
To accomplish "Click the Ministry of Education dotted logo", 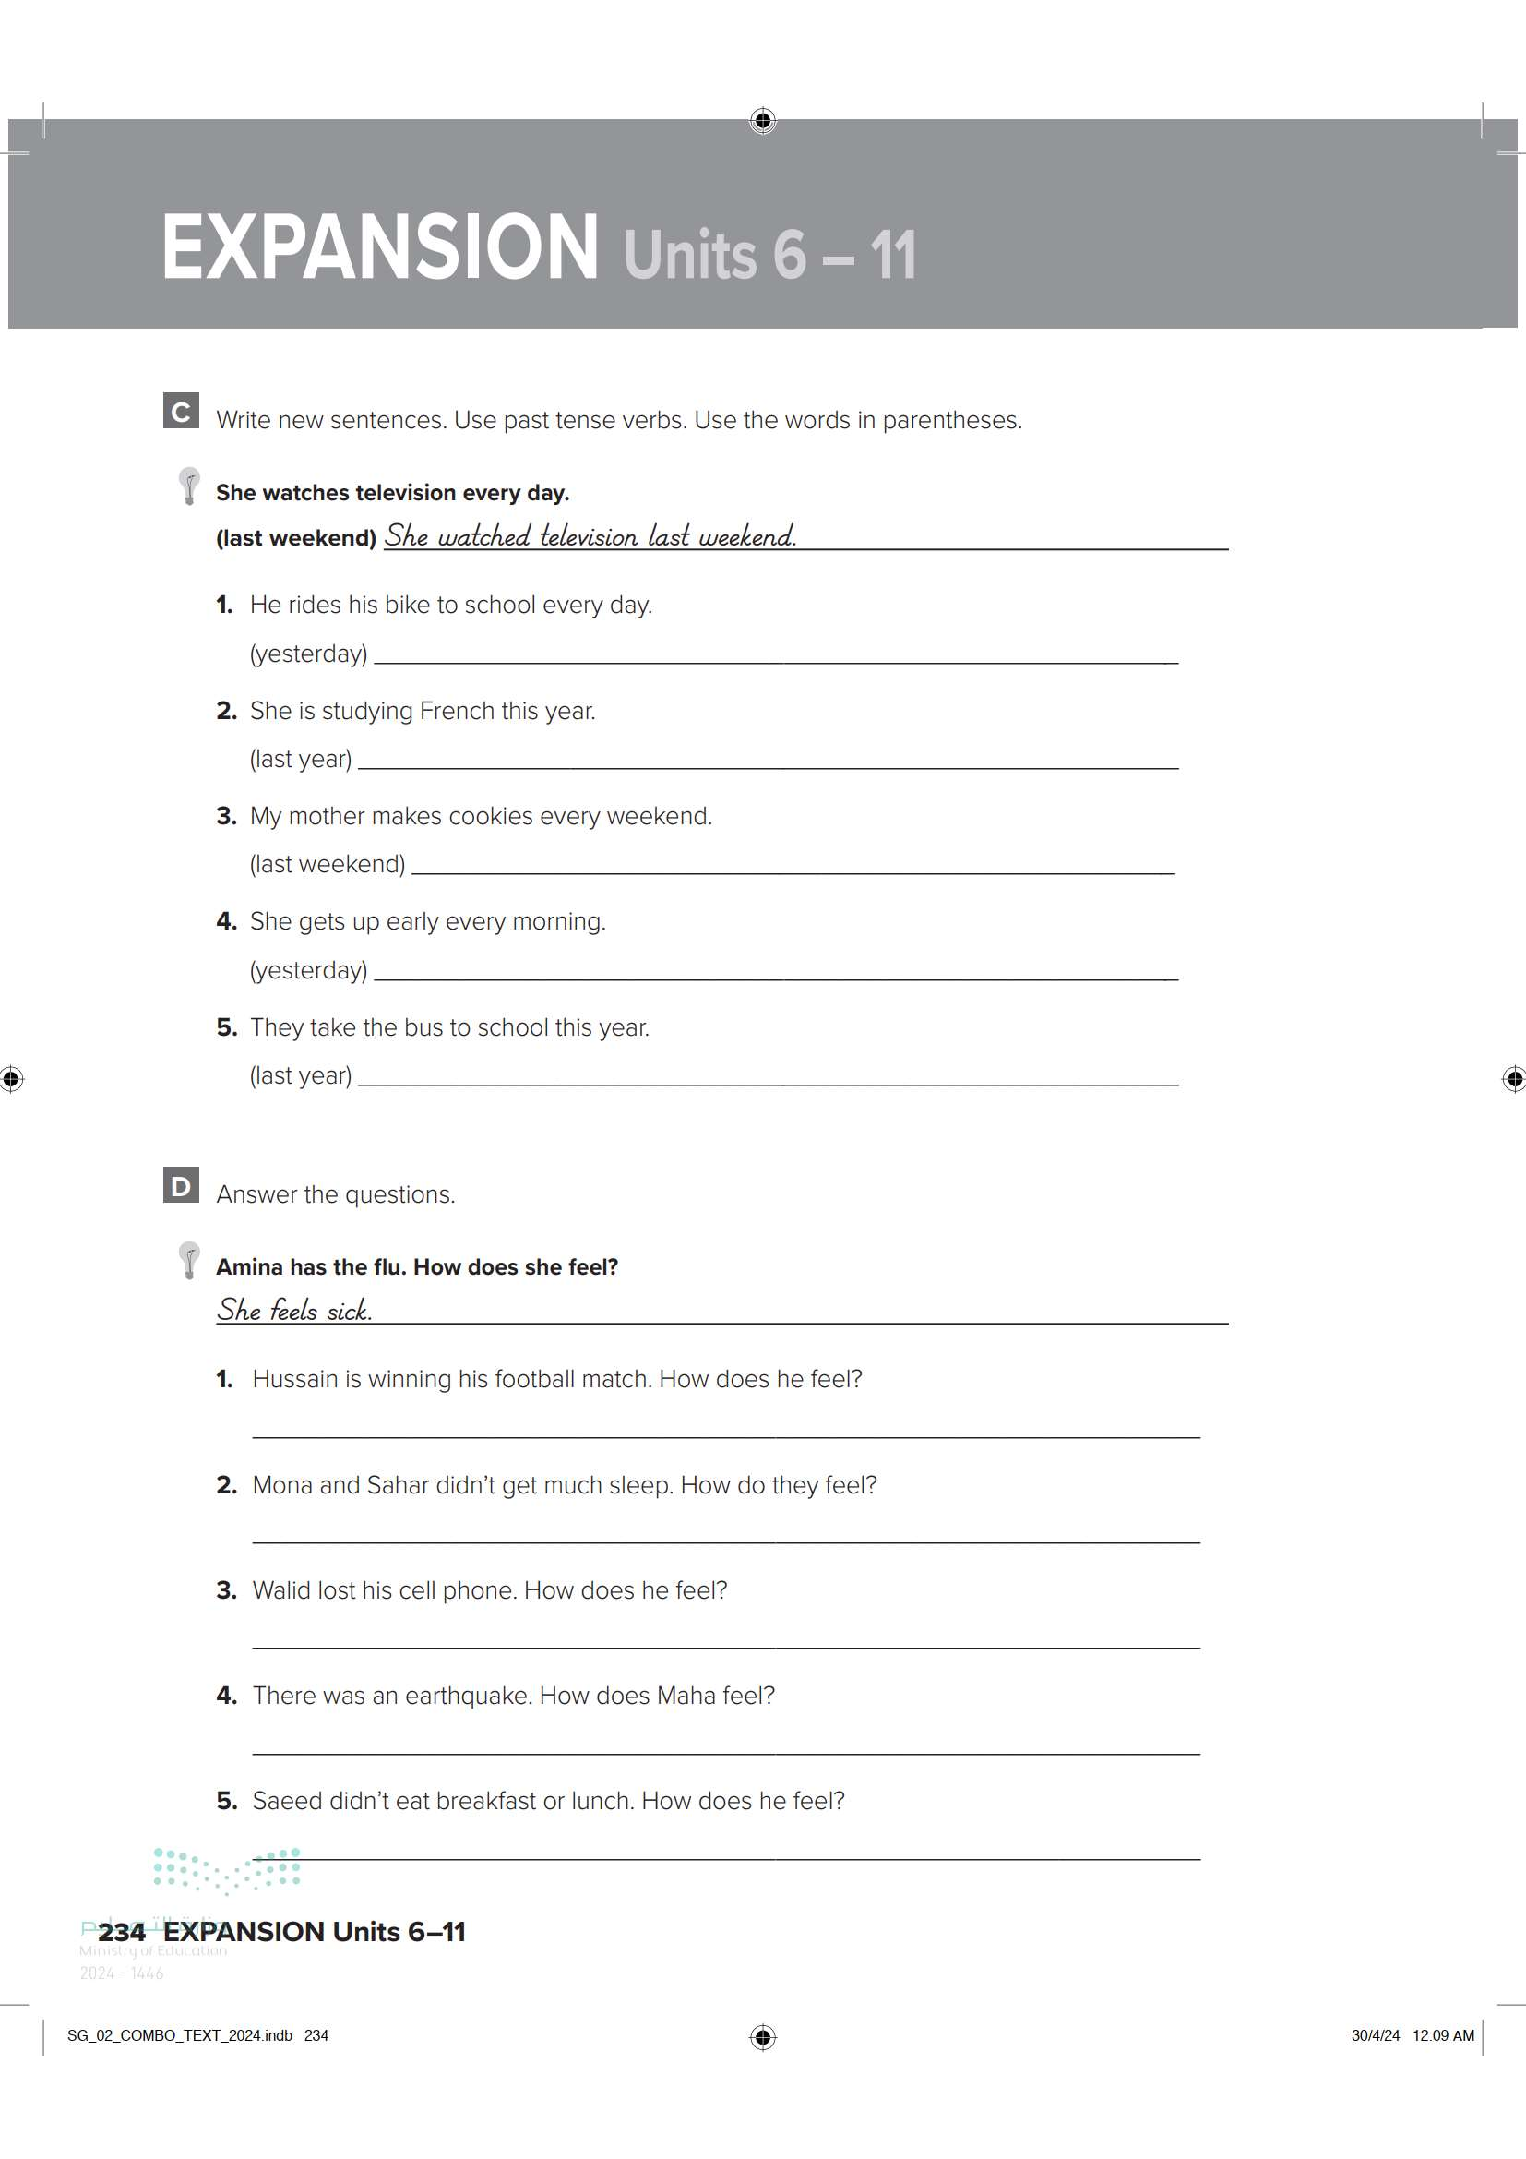I will [226, 1869].
